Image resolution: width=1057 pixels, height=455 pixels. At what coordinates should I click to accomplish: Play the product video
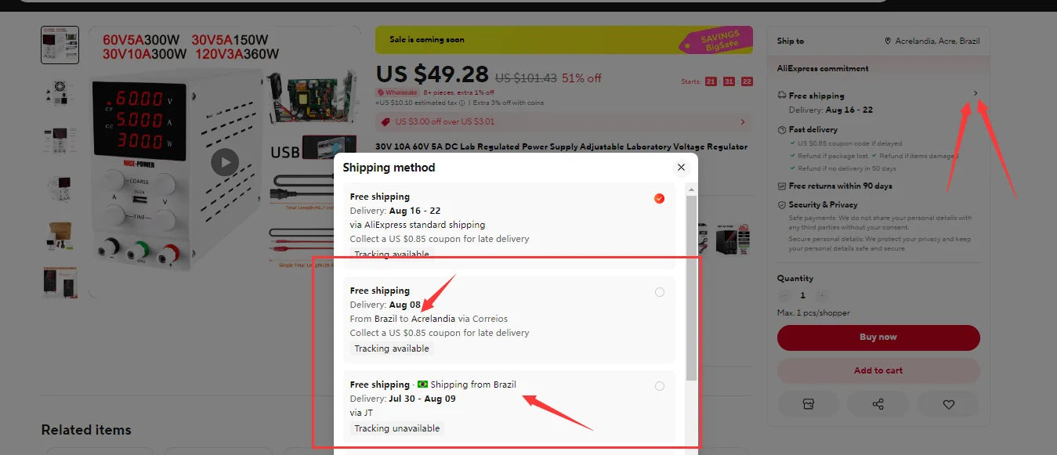tap(225, 162)
